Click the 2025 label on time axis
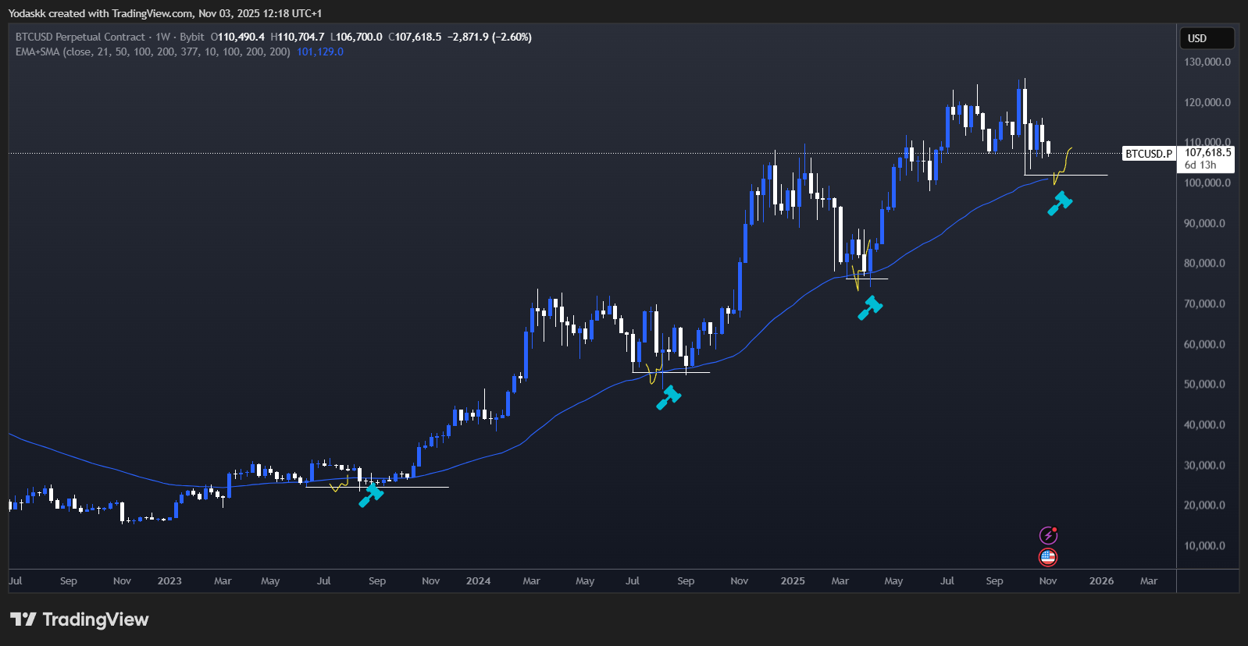This screenshot has height=646, width=1248. [x=793, y=581]
